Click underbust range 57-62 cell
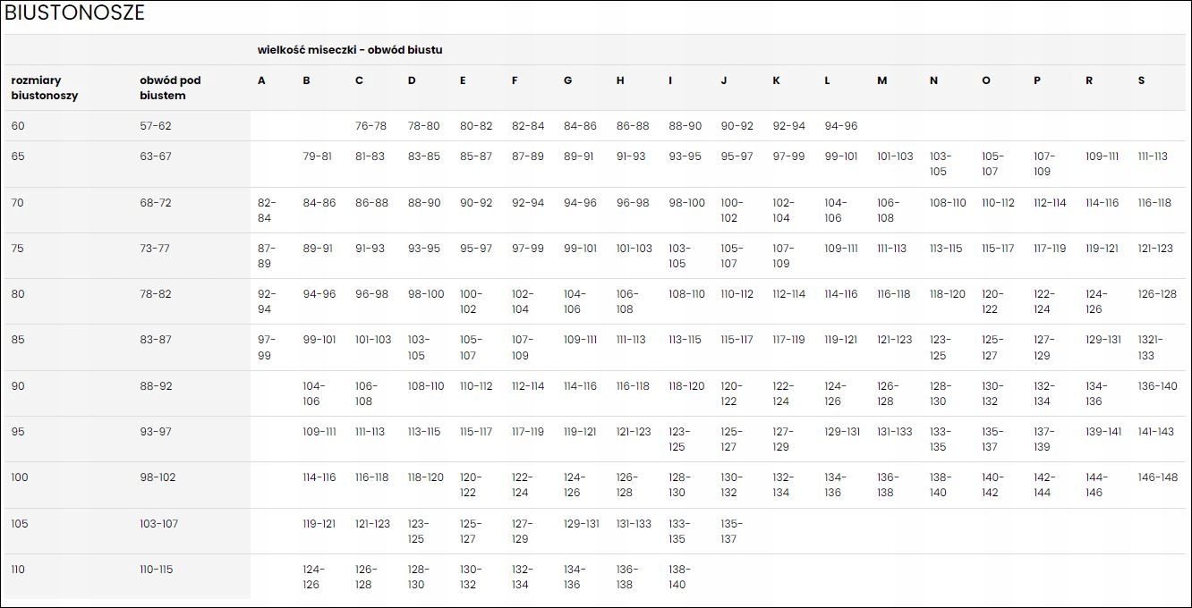This screenshot has height=608, width=1192. pos(155,126)
